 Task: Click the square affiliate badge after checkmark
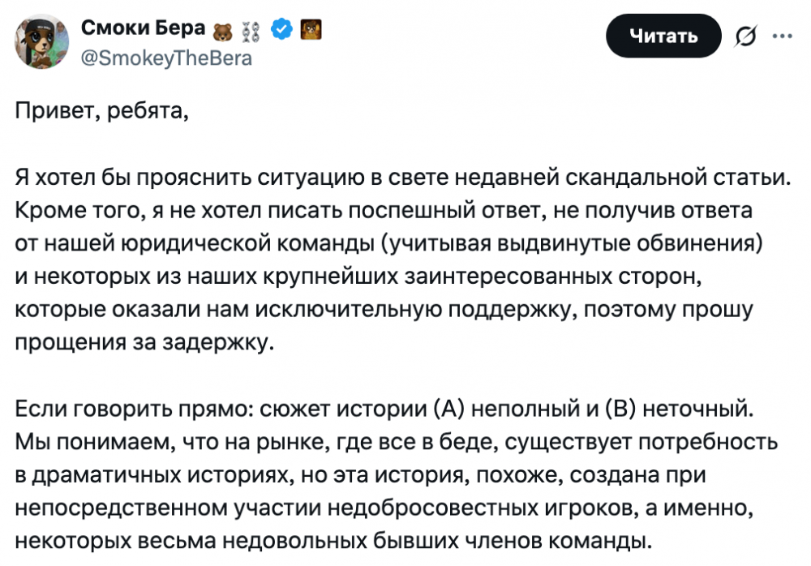(310, 30)
